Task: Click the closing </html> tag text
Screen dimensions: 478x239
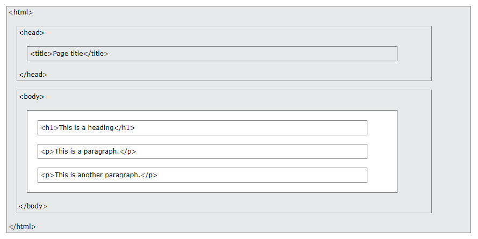Action: pos(22,227)
